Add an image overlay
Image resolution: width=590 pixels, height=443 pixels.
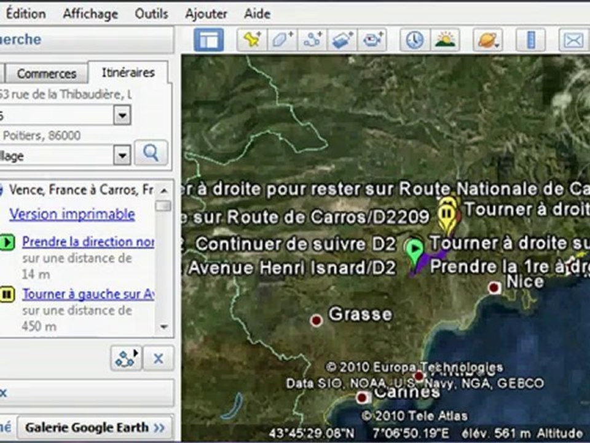point(342,40)
